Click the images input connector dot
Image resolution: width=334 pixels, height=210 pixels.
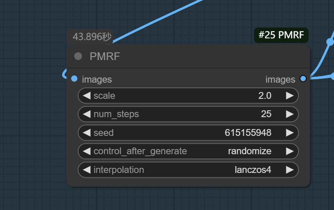click(74, 78)
